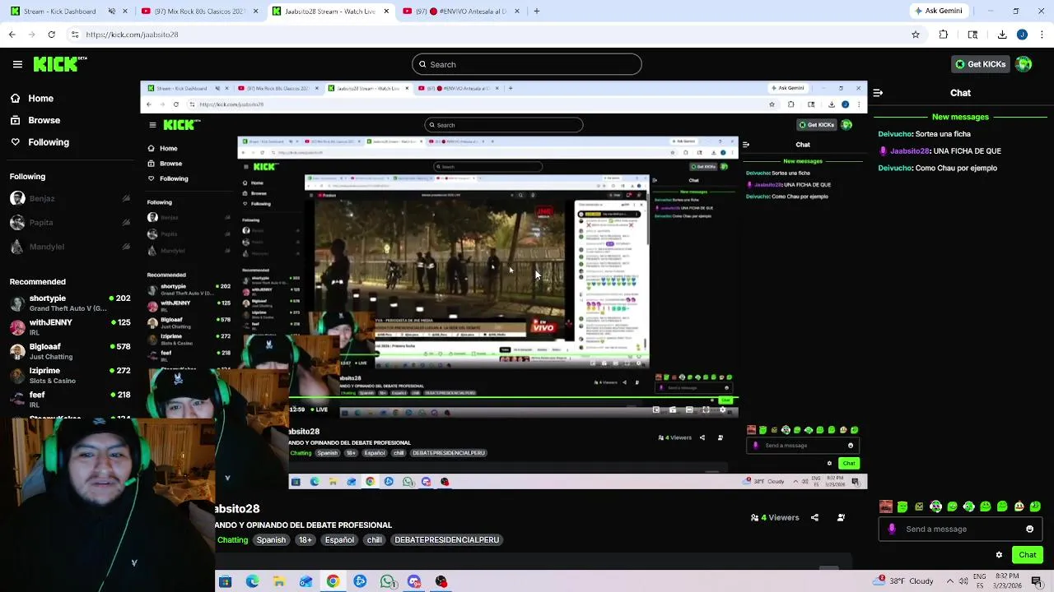The width and height of the screenshot is (1054, 592).
Task: Open WhatsApp from the taskbar
Action: coord(387,581)
